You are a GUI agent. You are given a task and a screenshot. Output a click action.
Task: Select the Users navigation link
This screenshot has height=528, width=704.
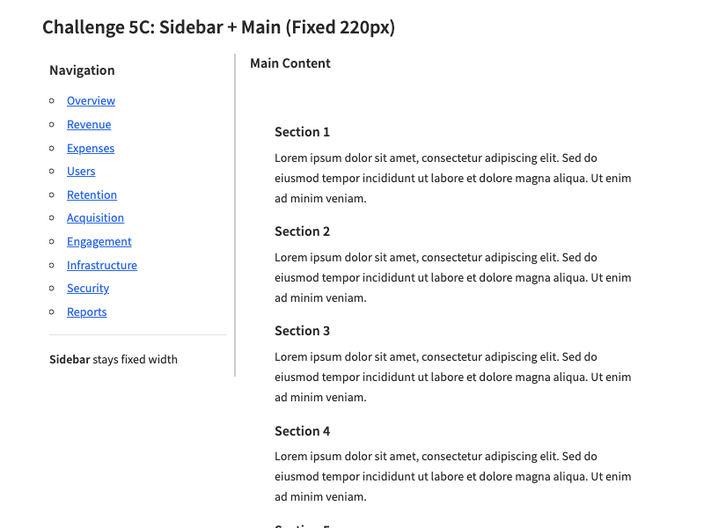click(81, 172)
